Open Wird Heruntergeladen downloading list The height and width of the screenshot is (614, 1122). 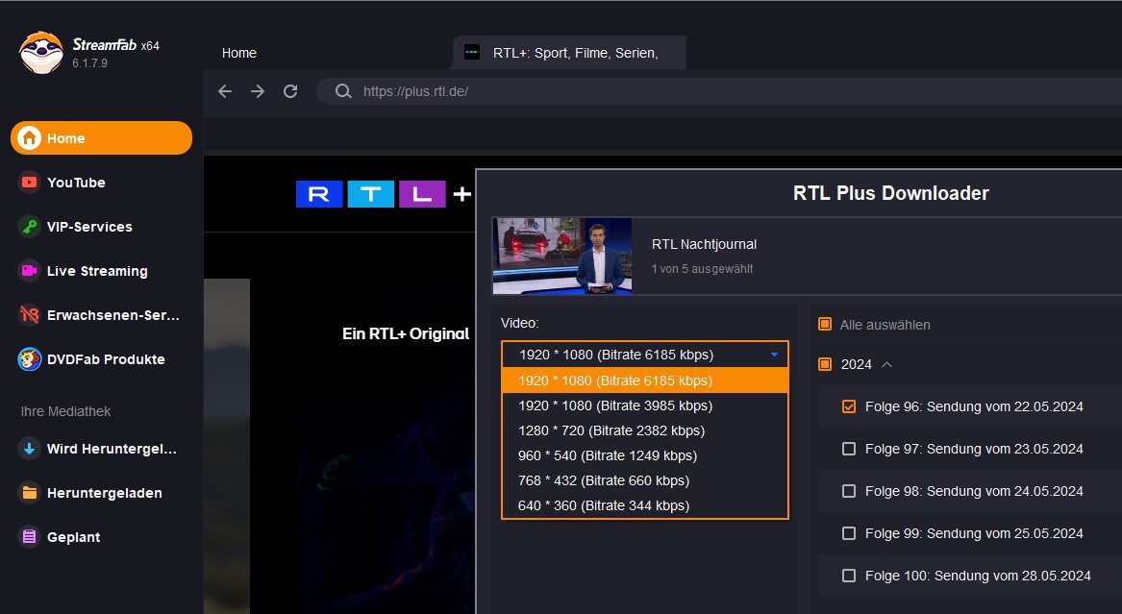point(112,449)
